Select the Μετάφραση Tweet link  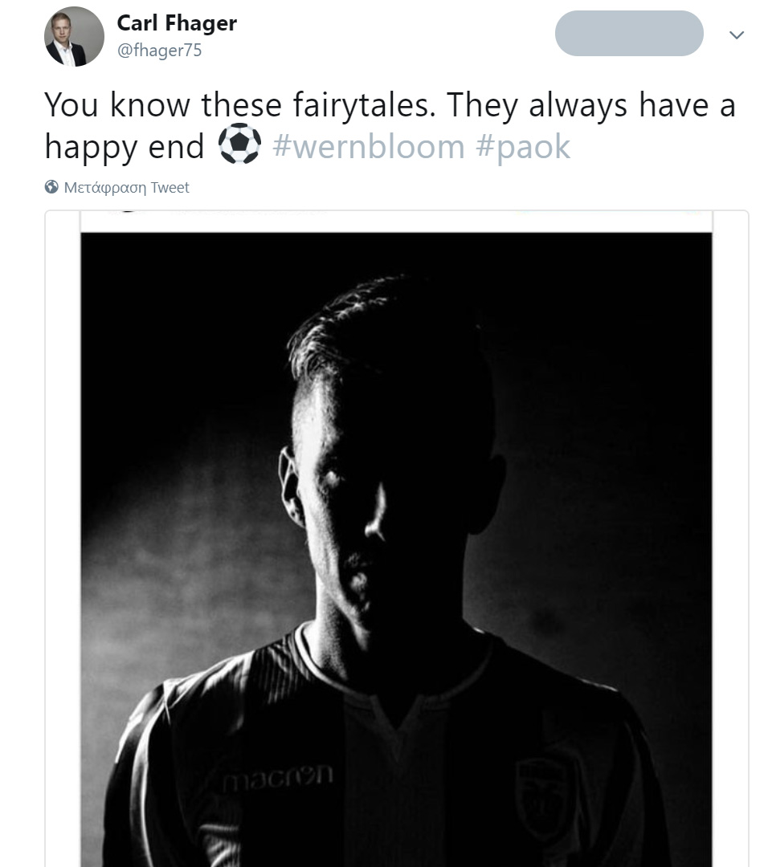127,188
